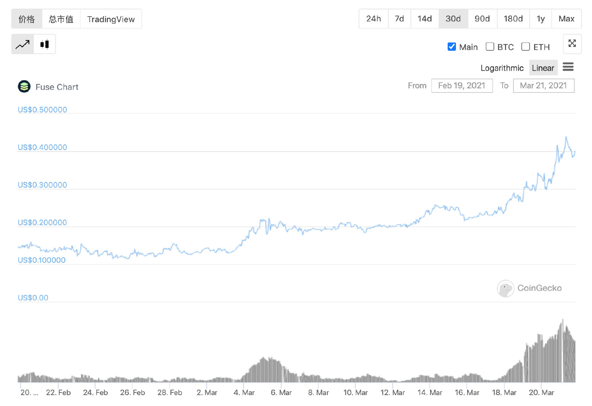
Task: Uncheck the Main checkbox
Action: (452, 47)
